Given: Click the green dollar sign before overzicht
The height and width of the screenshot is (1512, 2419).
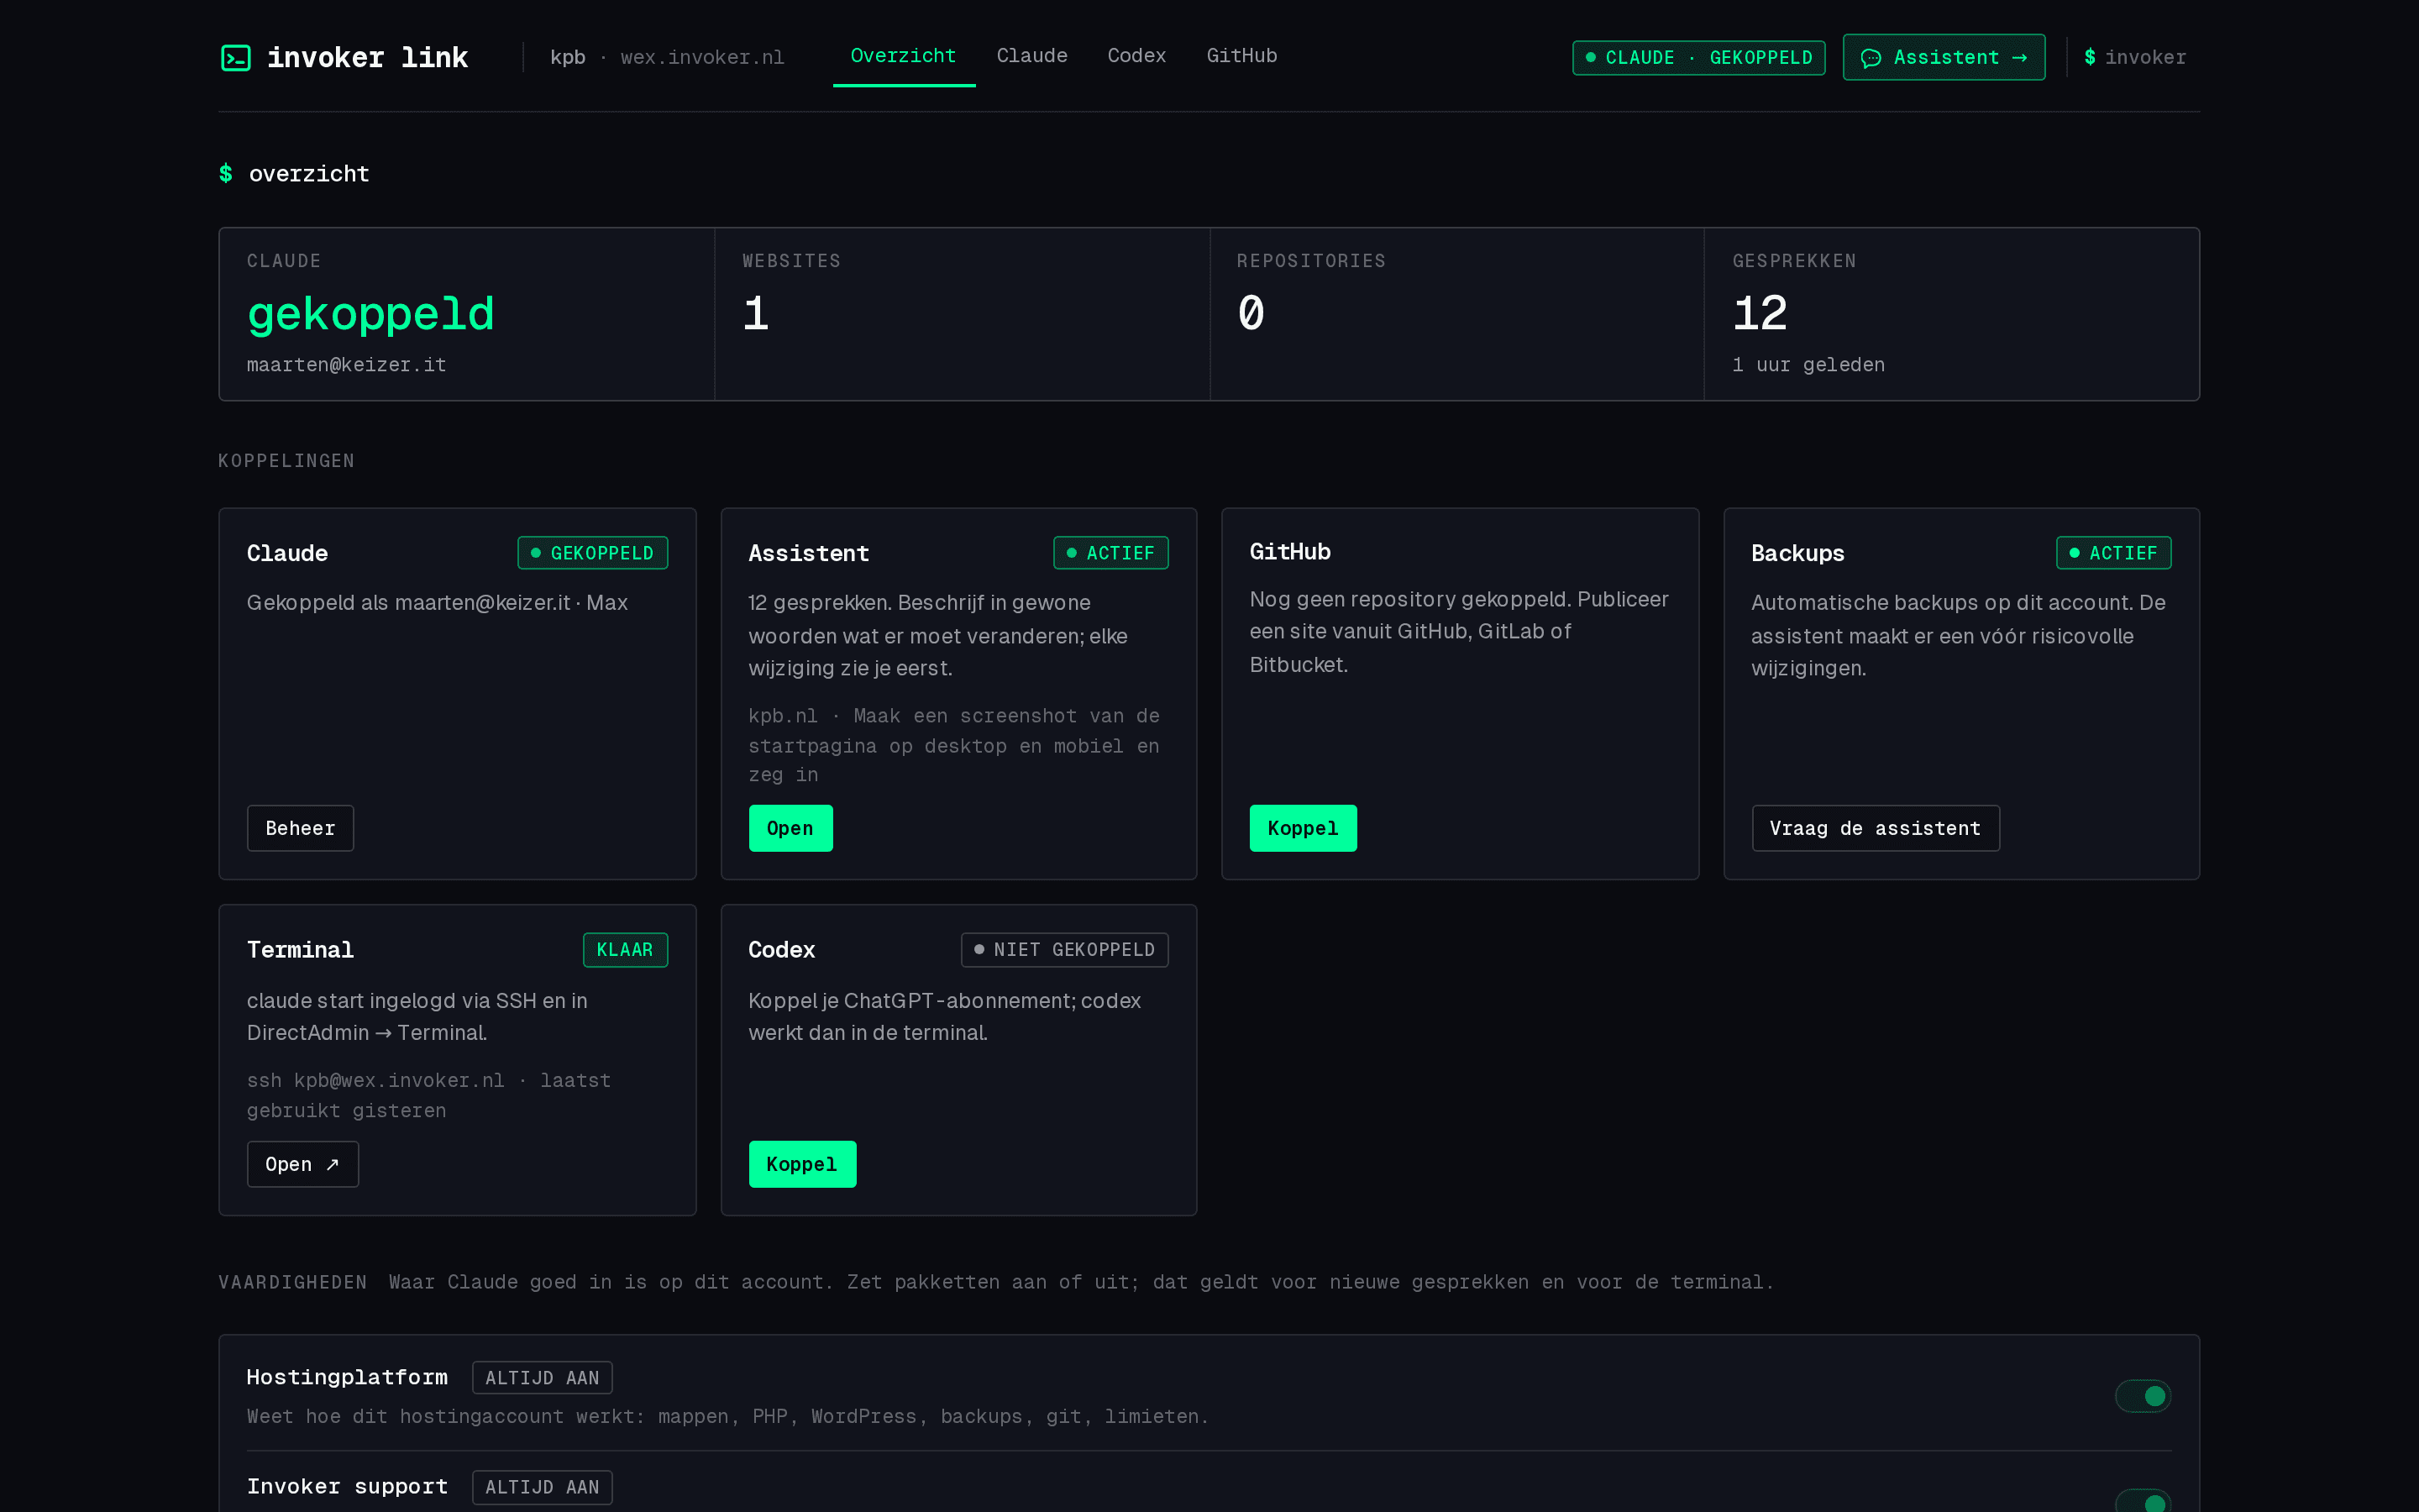Looking at the screenshot, I should point(226,174).
